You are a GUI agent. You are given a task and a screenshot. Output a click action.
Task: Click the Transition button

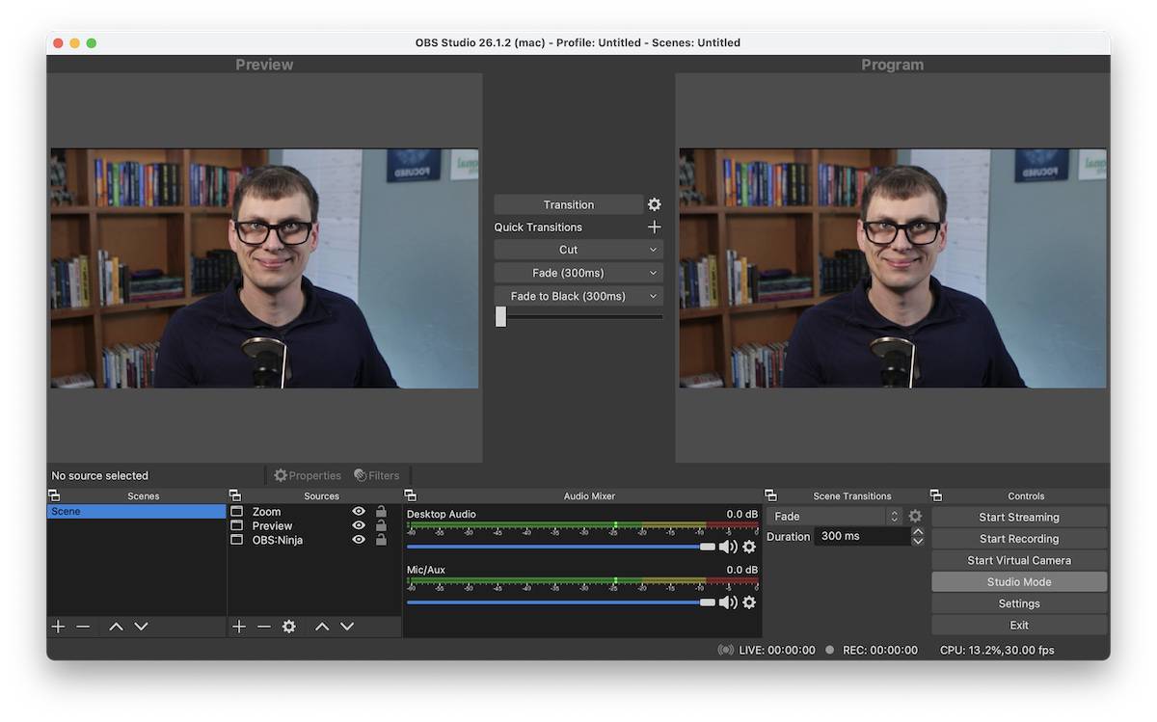coord(569,204)
